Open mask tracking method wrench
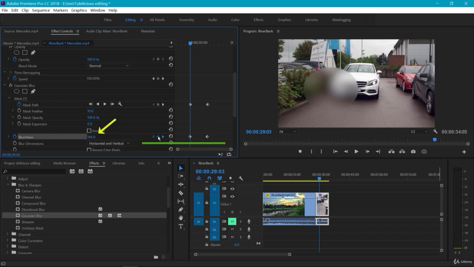The height and width of the screenshot is (267, 474). click(x=120, y=104)
